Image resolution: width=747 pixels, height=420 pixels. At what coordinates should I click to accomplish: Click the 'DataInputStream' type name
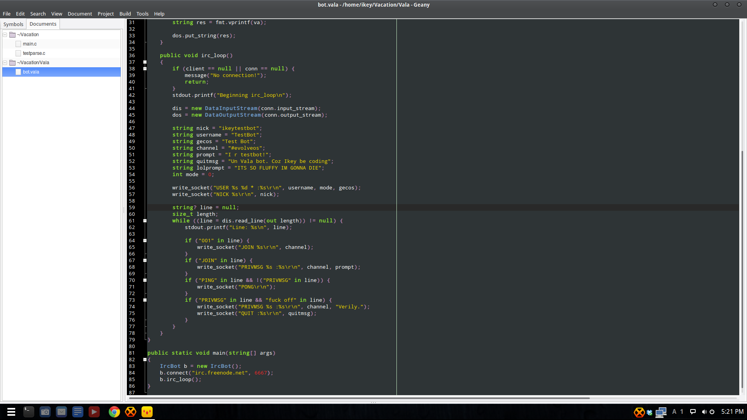point(231,108)
